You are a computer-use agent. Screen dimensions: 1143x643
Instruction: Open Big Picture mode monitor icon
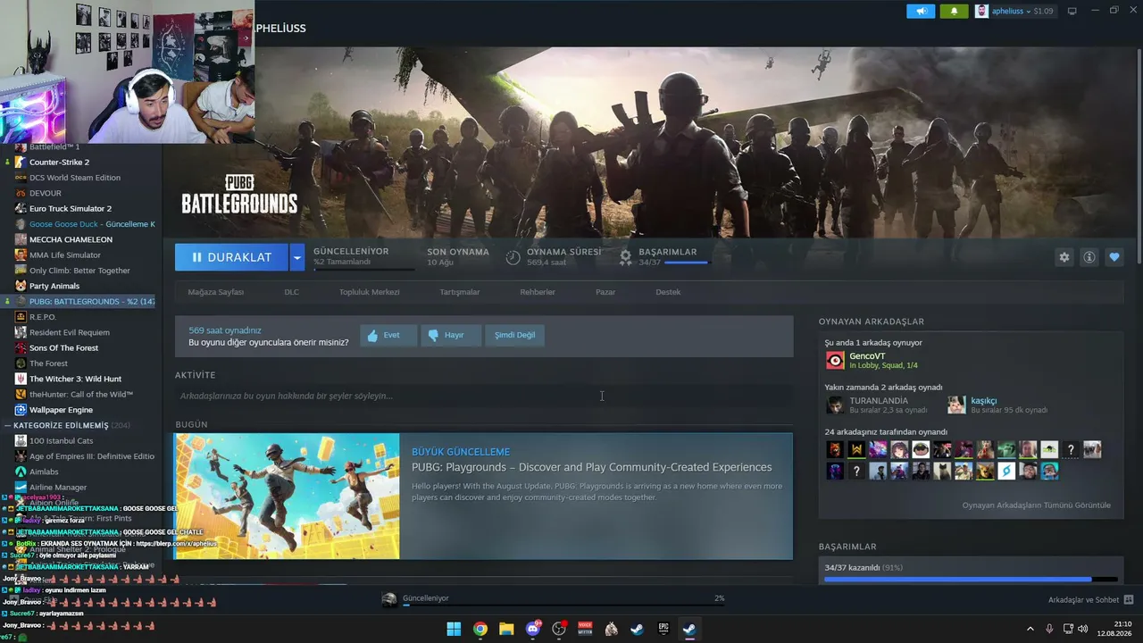1072,11
